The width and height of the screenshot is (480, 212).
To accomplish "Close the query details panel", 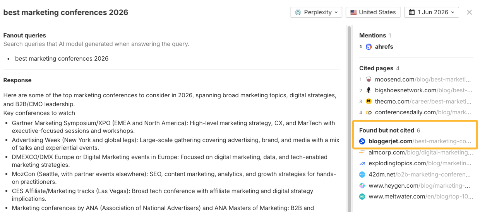I will 470,12.
